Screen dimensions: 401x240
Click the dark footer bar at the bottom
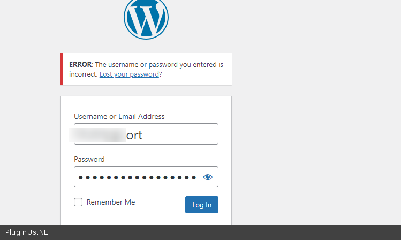tap(214, 232)
